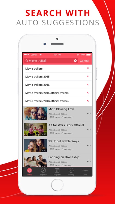
Task: Open options menu for 10 Unbelievable Ways
Action: pyautogui.click(x=89, y=145)
